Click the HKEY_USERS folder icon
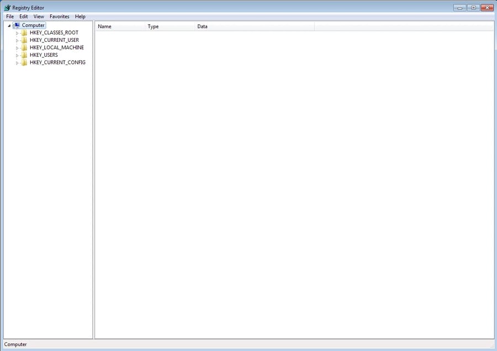497x351 pixels. pos(24,55)
